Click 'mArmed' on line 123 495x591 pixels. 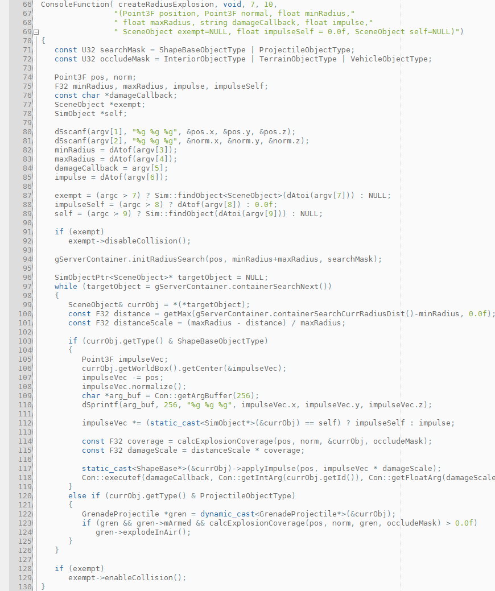point(177,523)
